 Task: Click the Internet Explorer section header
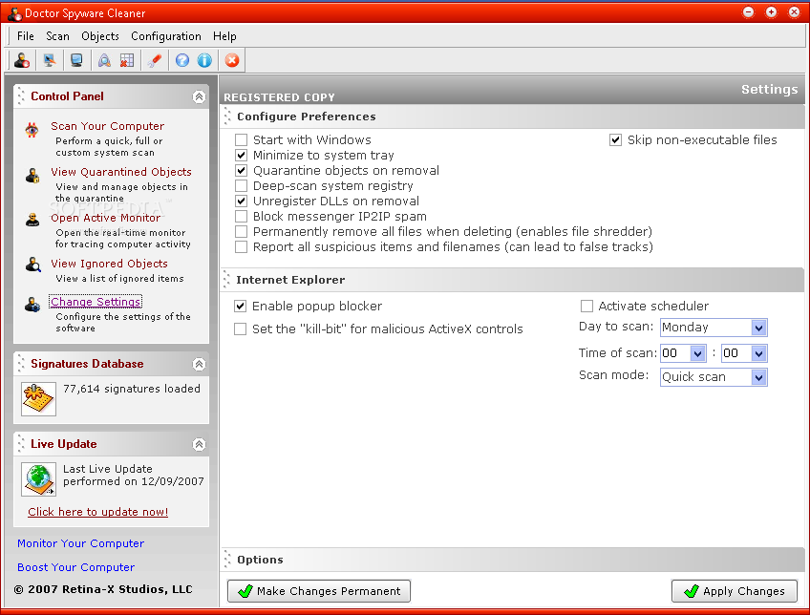pyautogui.click(x=512, y=280)
